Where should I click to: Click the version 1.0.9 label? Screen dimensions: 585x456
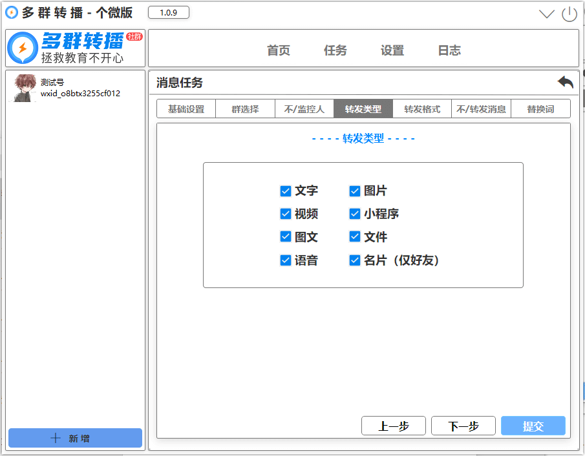coord(169,12)
